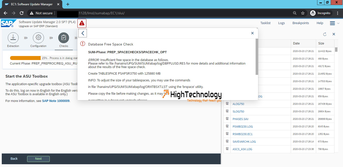Viewport: 343px width, 167px height.
Task: Click the save icon beside ASCS_ASK.LOG
Action: point(227,149)
